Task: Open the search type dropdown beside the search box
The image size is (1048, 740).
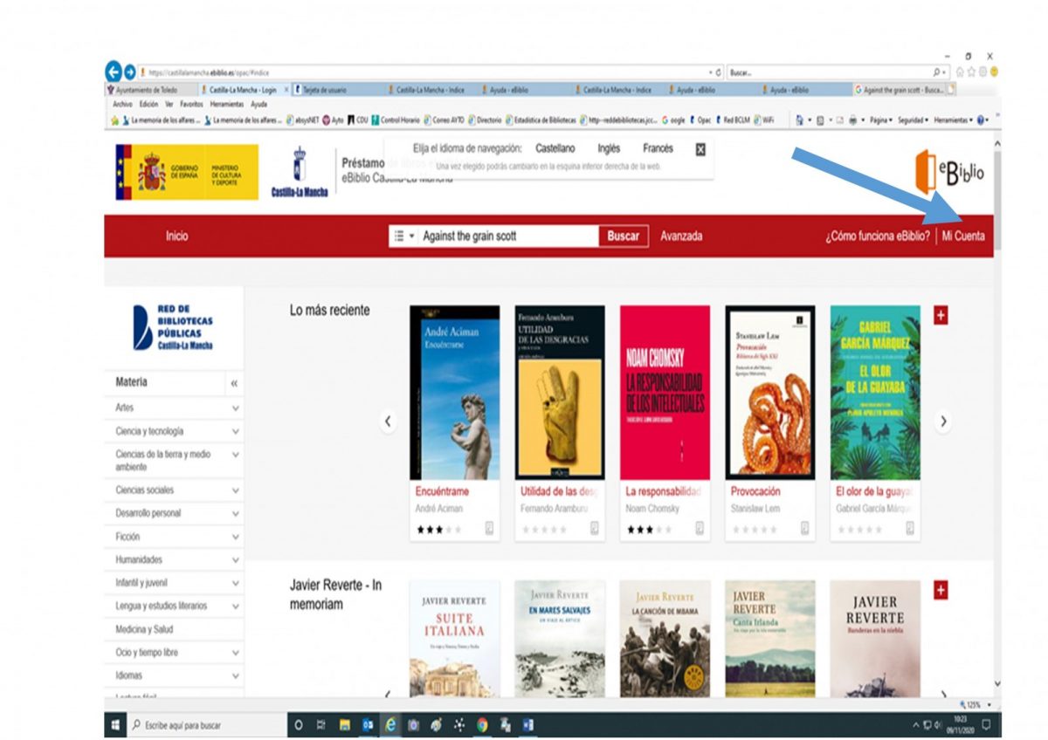Action: point(403,236)
